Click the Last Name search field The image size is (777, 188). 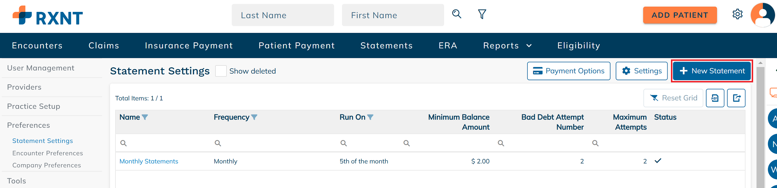tap(283, 15)
